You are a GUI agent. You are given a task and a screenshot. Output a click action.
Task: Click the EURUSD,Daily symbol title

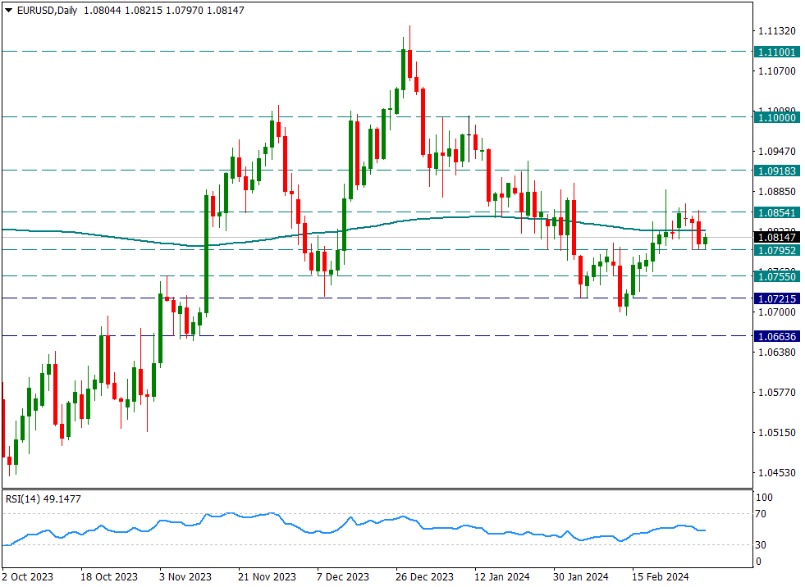(x=47, y=11)
